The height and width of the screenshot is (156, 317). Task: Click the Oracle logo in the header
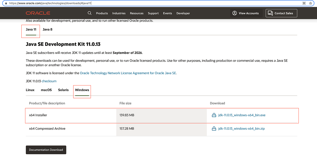(38, 13)
